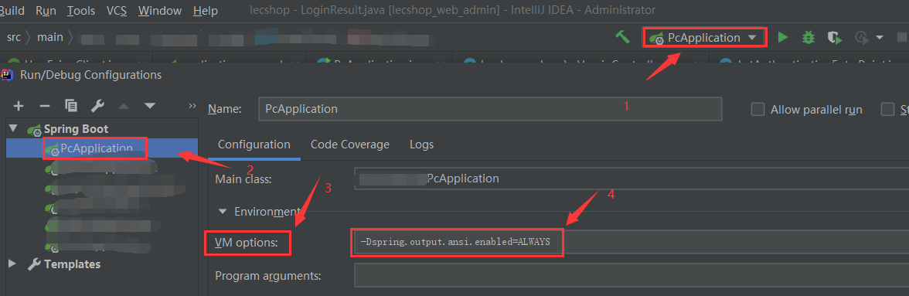Click the profiler run icon
Screen dimensions: 909x296
pyautogui.click(x=861, y=38)
